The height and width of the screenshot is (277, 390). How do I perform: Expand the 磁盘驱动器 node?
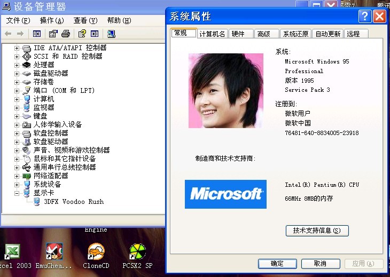pyautogui.click(x=17, y=74)
